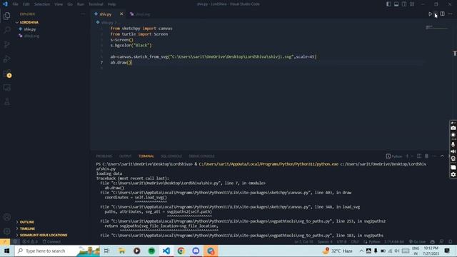This screenshot has height=257, width=457.
Task: Open the Selection menu
Action: (42, 4)
